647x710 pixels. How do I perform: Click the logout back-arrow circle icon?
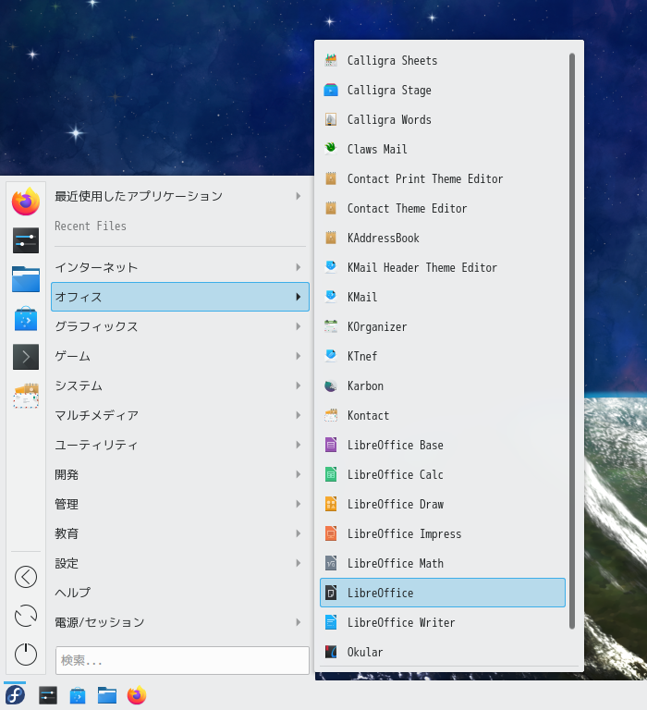[26, 577]
